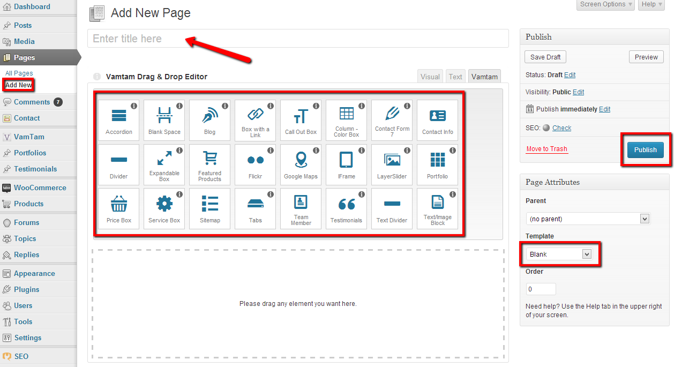This screenshot has width=674, height=367.
Task: Choose the Box with a Link element
Action: pyautogui.click(x=256, y=121)
